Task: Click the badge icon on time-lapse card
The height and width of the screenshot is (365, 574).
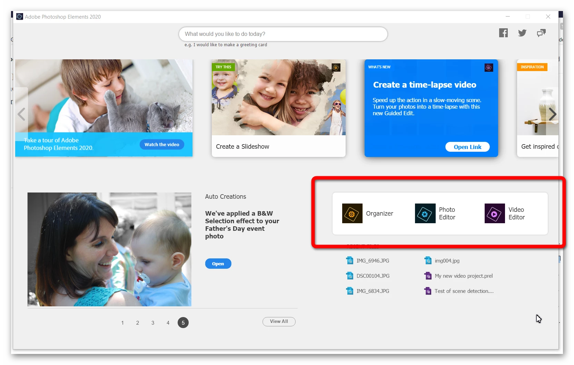Action: tap(489, 68)
